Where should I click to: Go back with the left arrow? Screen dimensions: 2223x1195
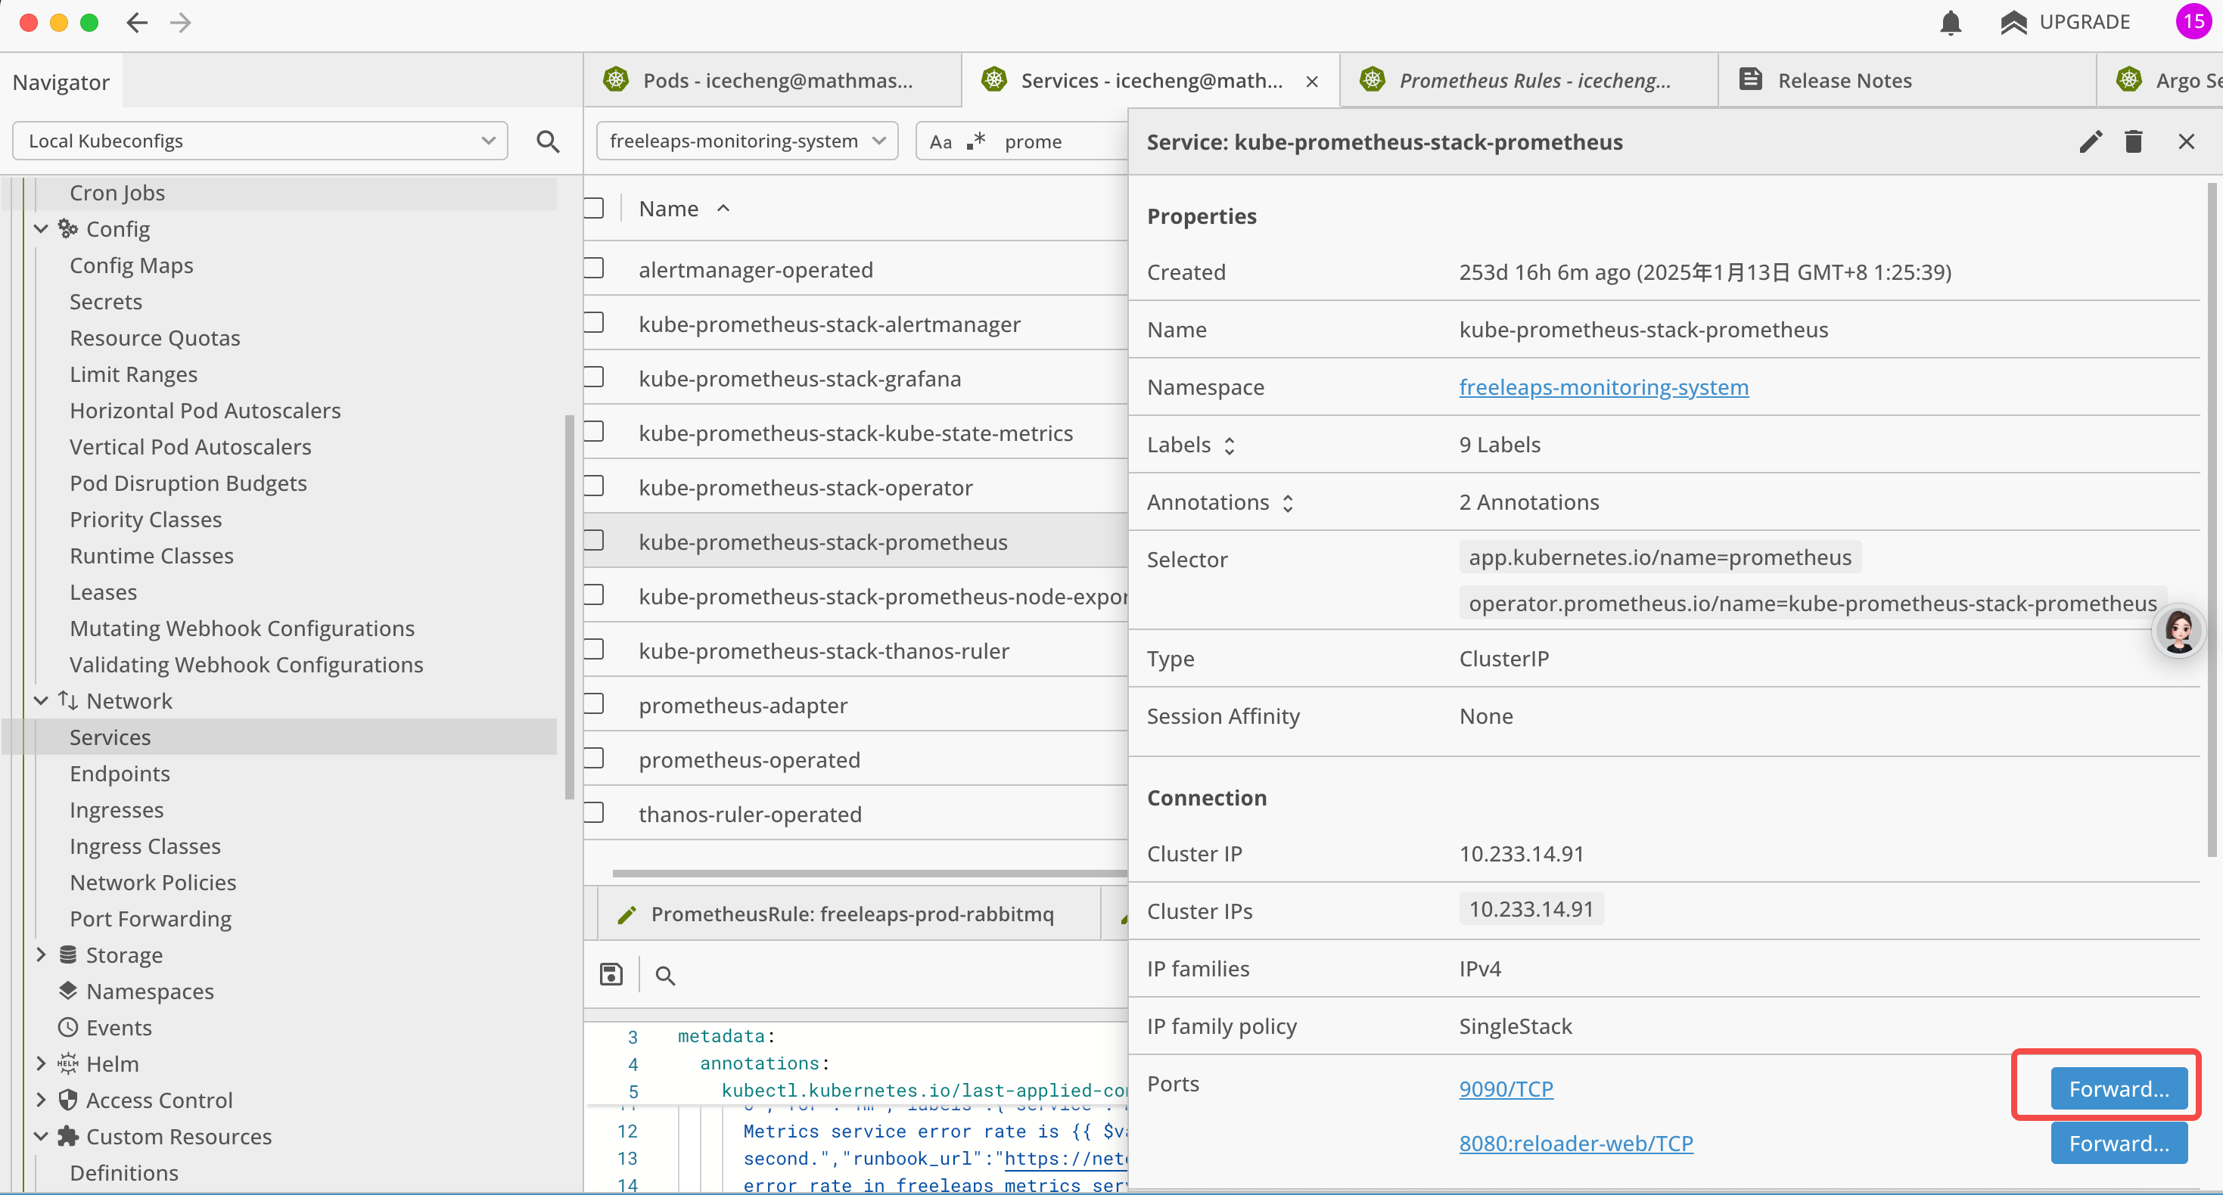pyautogui.click(x=136, y=23)
